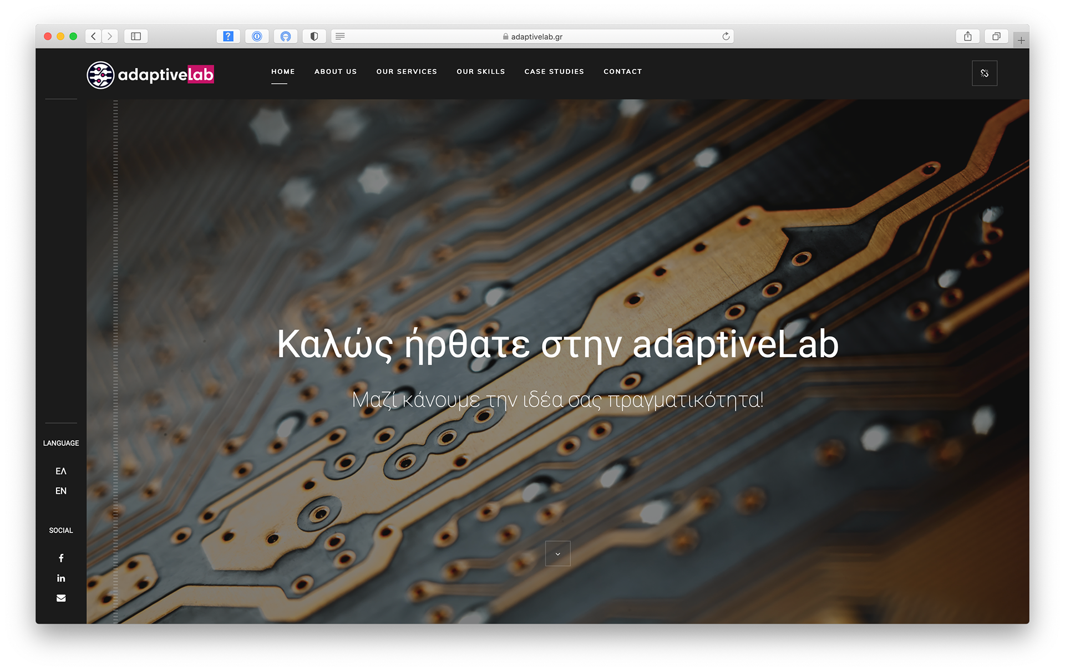Screen dimensions: 1065x671
Task: Switch language to EN
Action: pos(61,491)
